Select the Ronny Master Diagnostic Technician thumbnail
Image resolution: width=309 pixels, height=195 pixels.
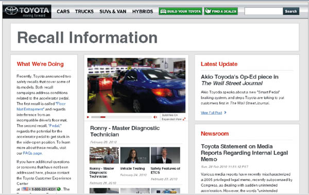104,155
